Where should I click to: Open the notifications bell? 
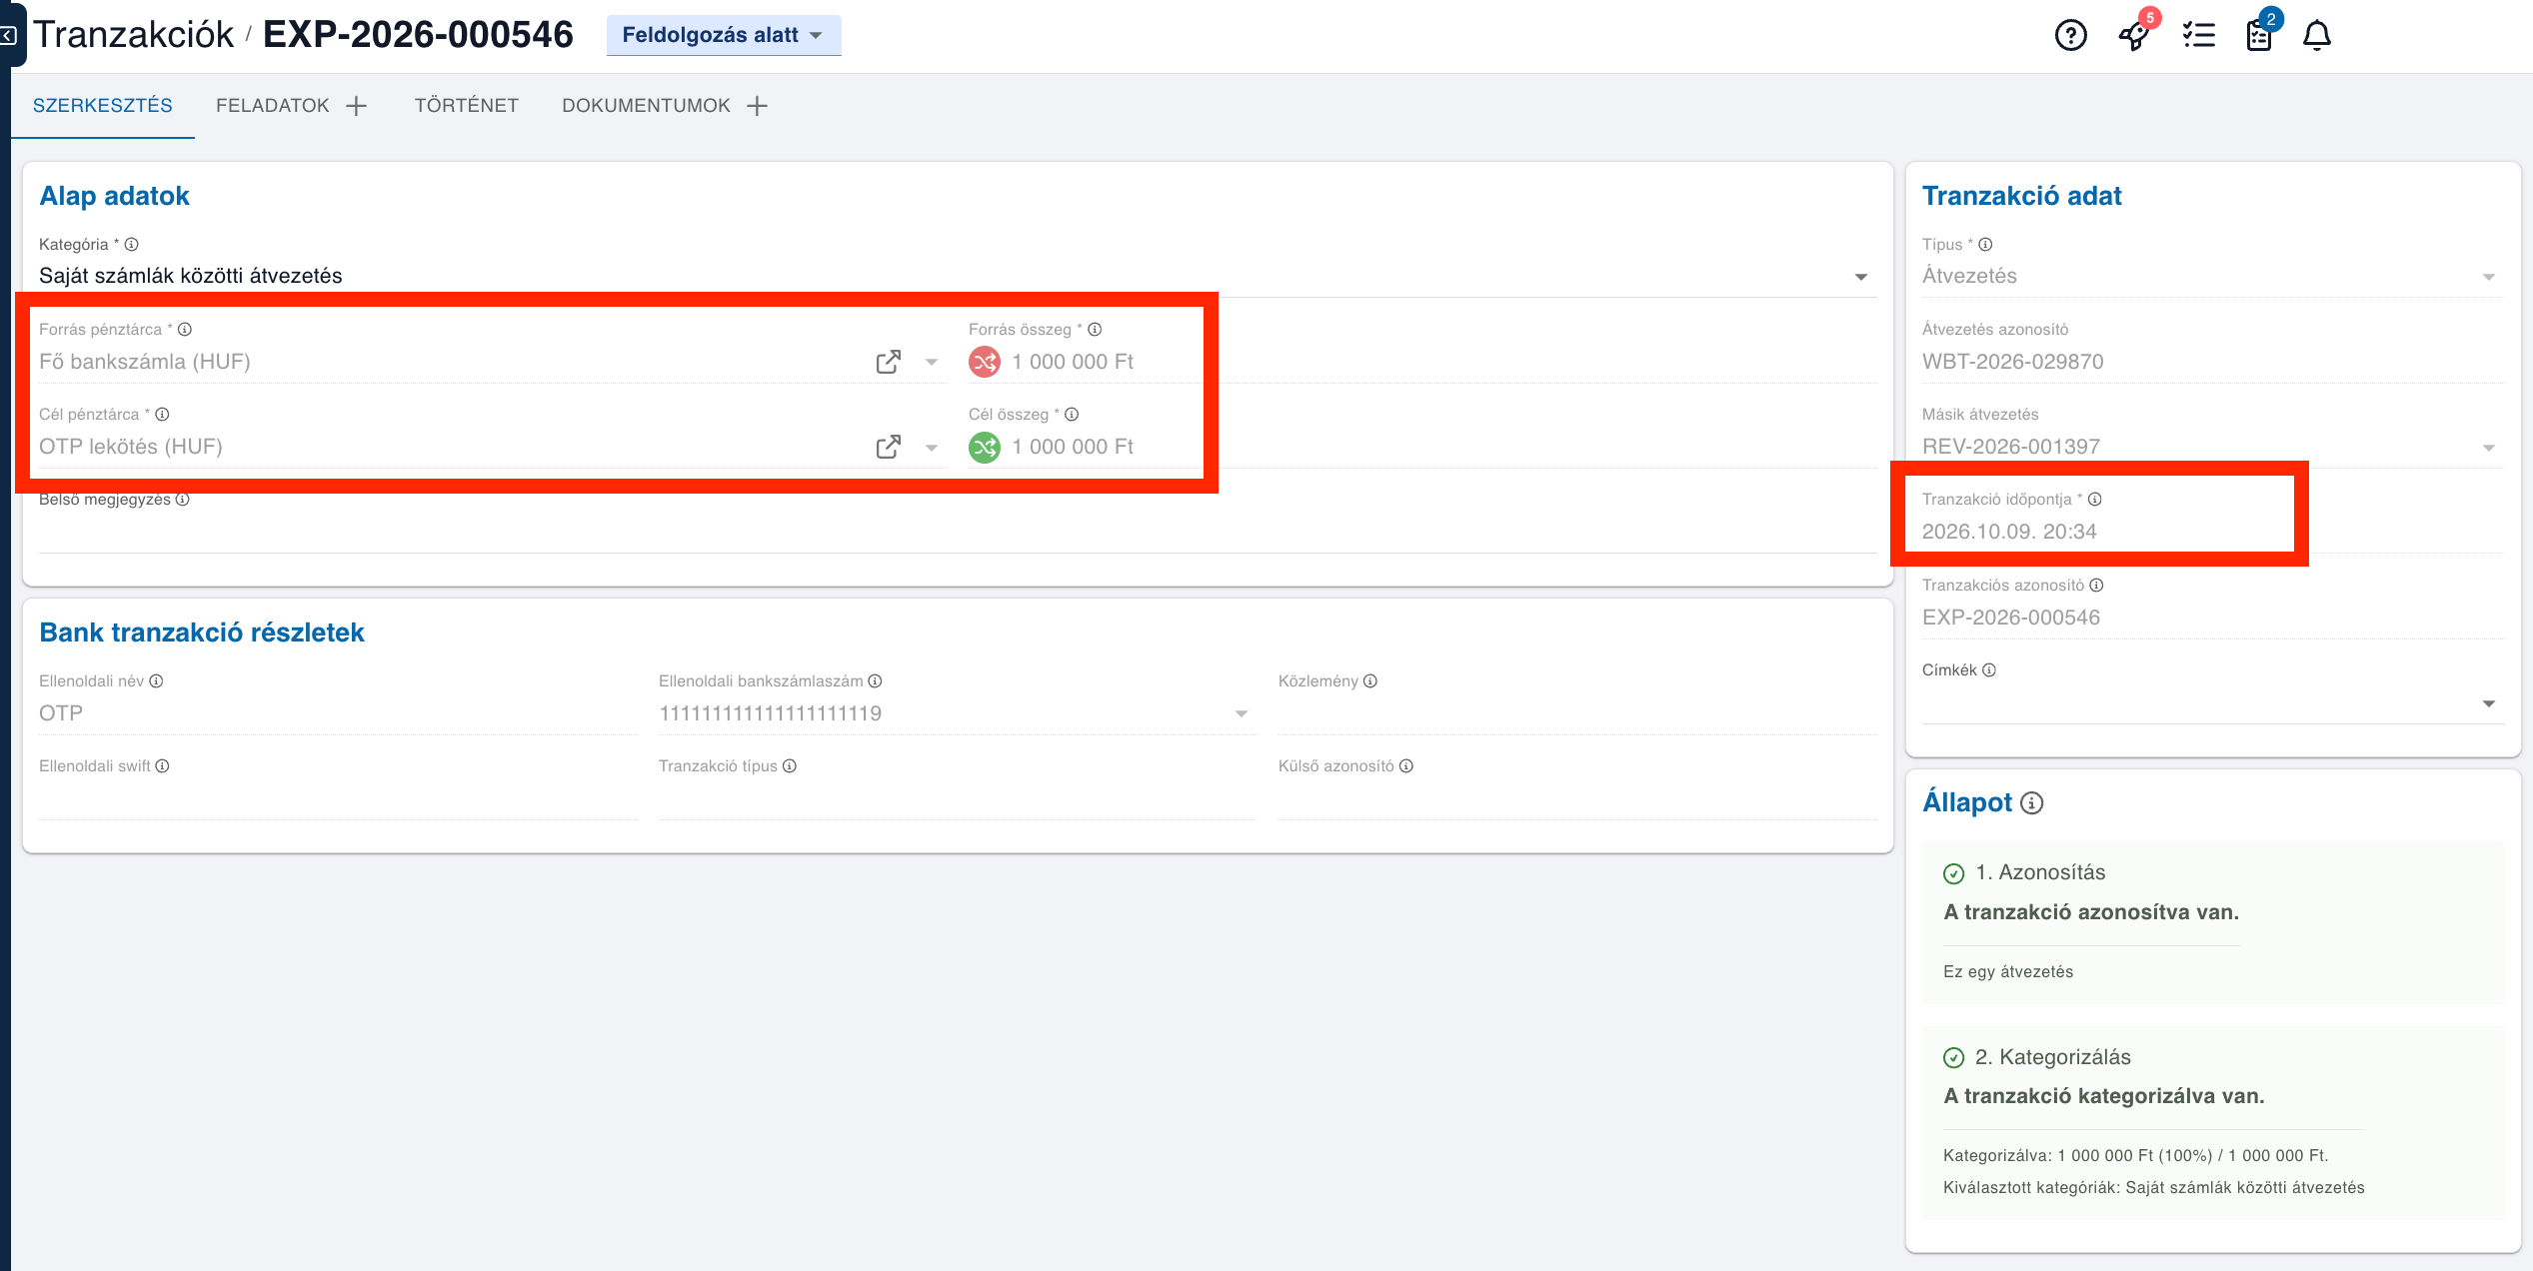tap(2317, 36)
